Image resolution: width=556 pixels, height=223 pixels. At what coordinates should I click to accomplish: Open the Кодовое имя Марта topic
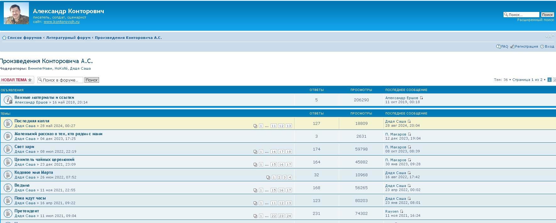[34, 173]
